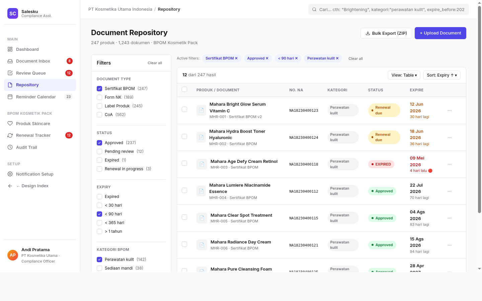Open the Sort: Expiry dropdown
The image size is (482, 301).
click(442, 75)
